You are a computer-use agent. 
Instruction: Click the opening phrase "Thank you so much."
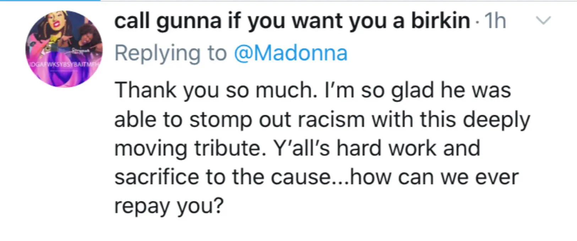click(216, 90)
